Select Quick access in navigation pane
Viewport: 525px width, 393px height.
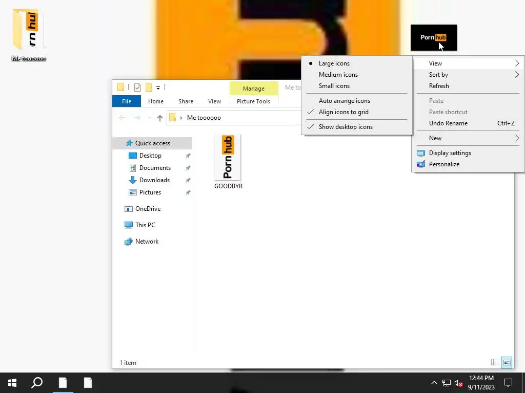pyautogui.click(x=152, y=143)
